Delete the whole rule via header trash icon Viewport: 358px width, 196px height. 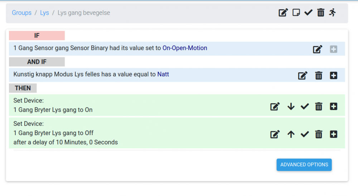coord(321,13)
